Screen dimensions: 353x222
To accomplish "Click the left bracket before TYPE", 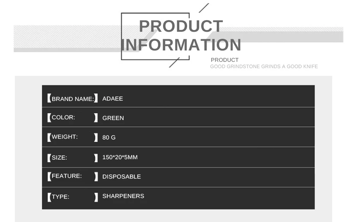I will coord(49,197).
